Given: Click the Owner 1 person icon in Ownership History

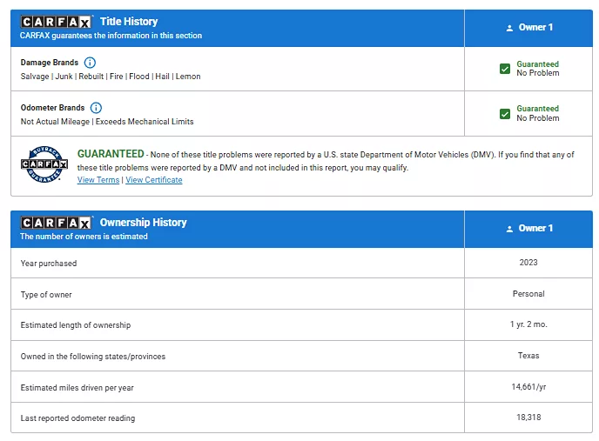Looking at the screenshot, I should [509, 229].
